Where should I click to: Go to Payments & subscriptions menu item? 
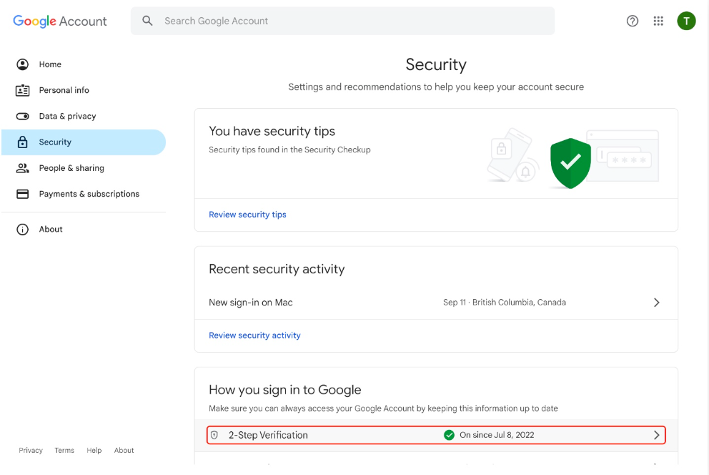89,194
